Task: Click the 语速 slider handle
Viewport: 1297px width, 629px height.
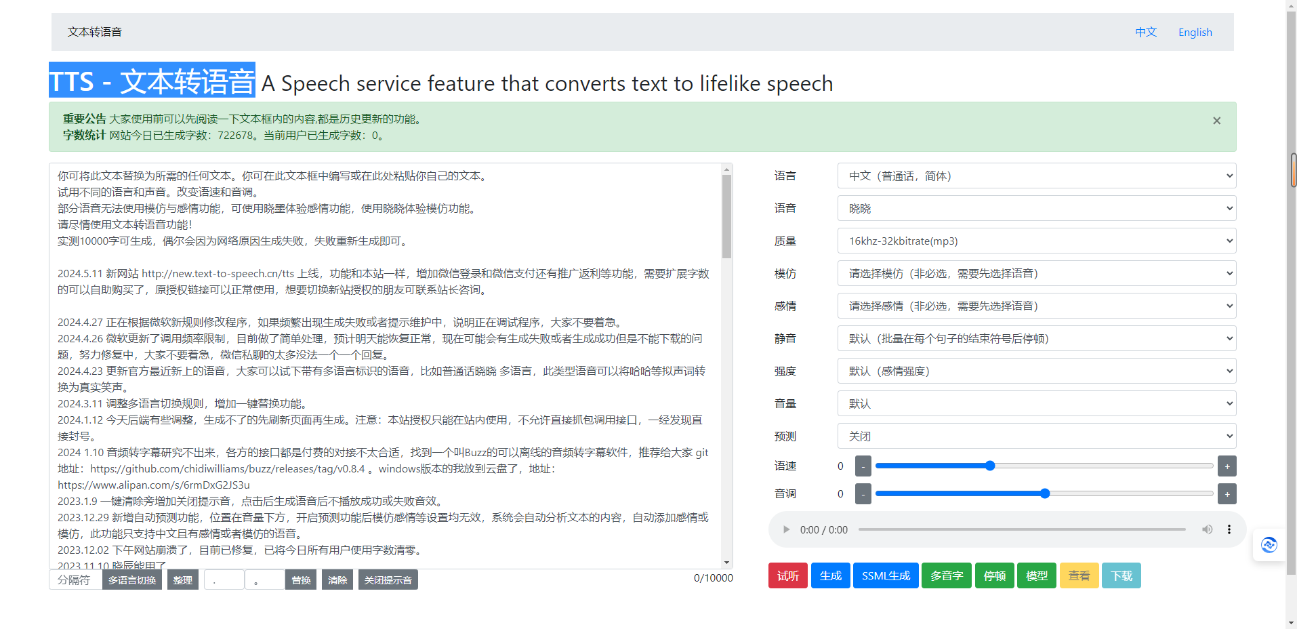Action: point(989,466)
